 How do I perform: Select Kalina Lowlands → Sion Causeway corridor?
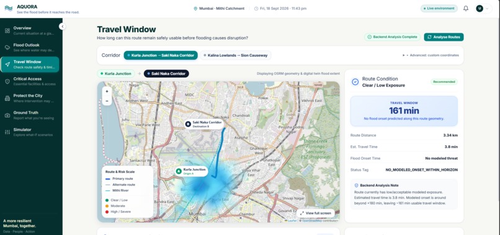(236, 55)
